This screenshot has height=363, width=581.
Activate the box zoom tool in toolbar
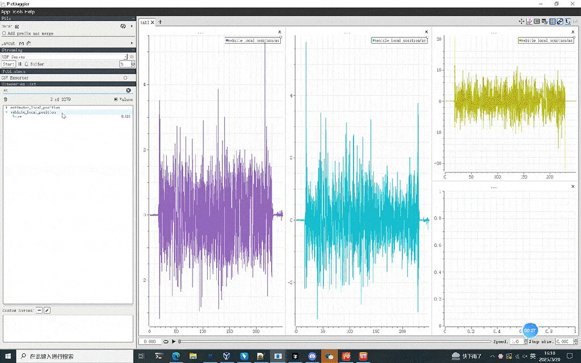pos(529,21)
